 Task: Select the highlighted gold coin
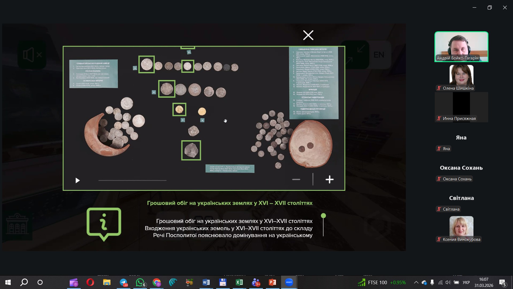tap(179, 109)
